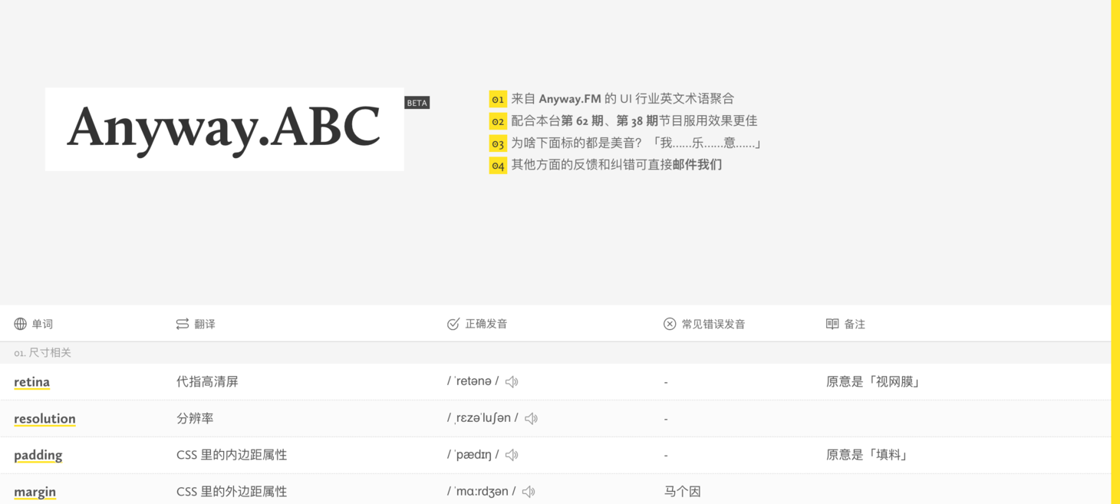This screenshot has width=1120, height=504.
Task: Click the 04 yellow number badge
Action: pyautogui.click(x=498, y=165)
